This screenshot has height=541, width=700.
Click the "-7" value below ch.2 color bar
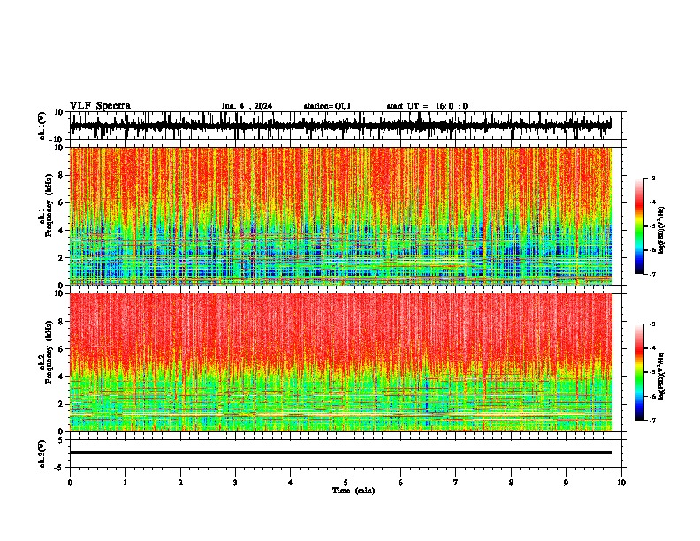(651, 420)
